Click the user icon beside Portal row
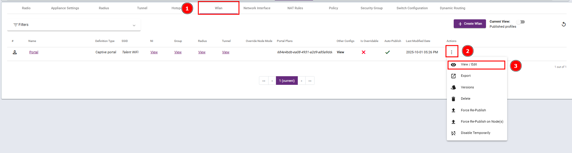 (x=15, y=52)
